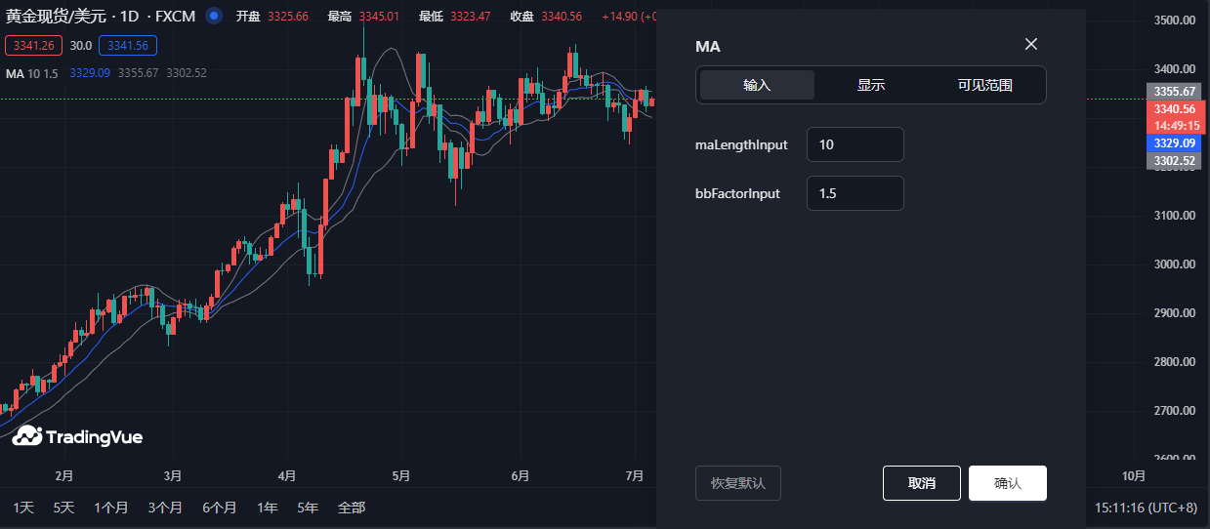Click the blue market status icon
The width and height of the screenshot is (1210, 529).
214,17
